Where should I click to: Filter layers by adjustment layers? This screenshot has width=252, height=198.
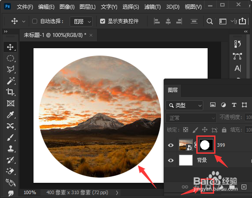(x=223, y=105)
